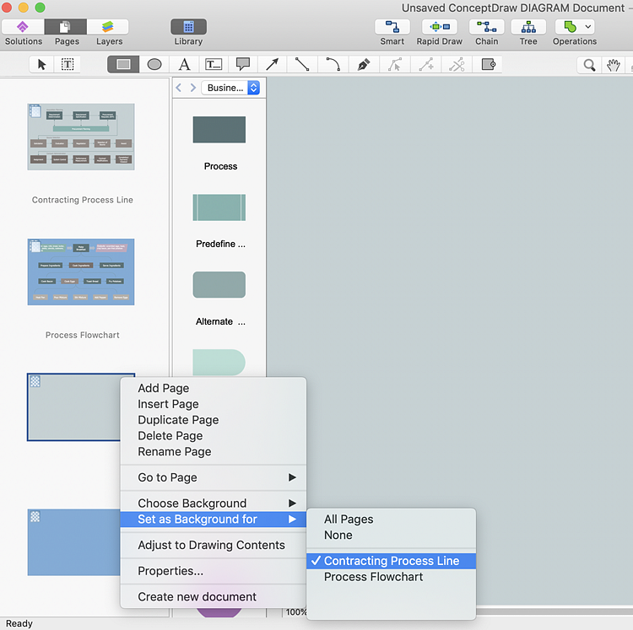Activate the Pen drawing tool
This screenshot has height=630, width=633.
pos(364,64)
